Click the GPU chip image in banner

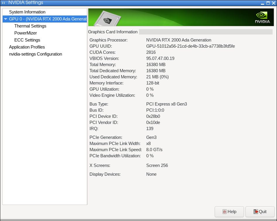[x=107, y=19]
